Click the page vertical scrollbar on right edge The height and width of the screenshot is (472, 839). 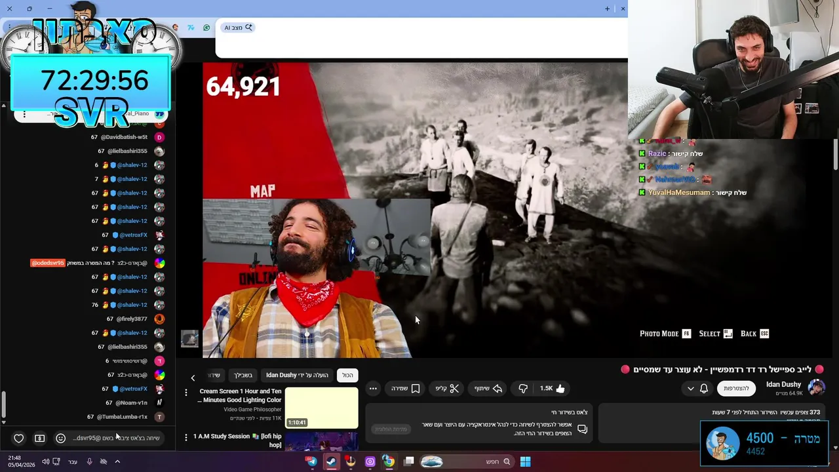(x=836, y=155)
